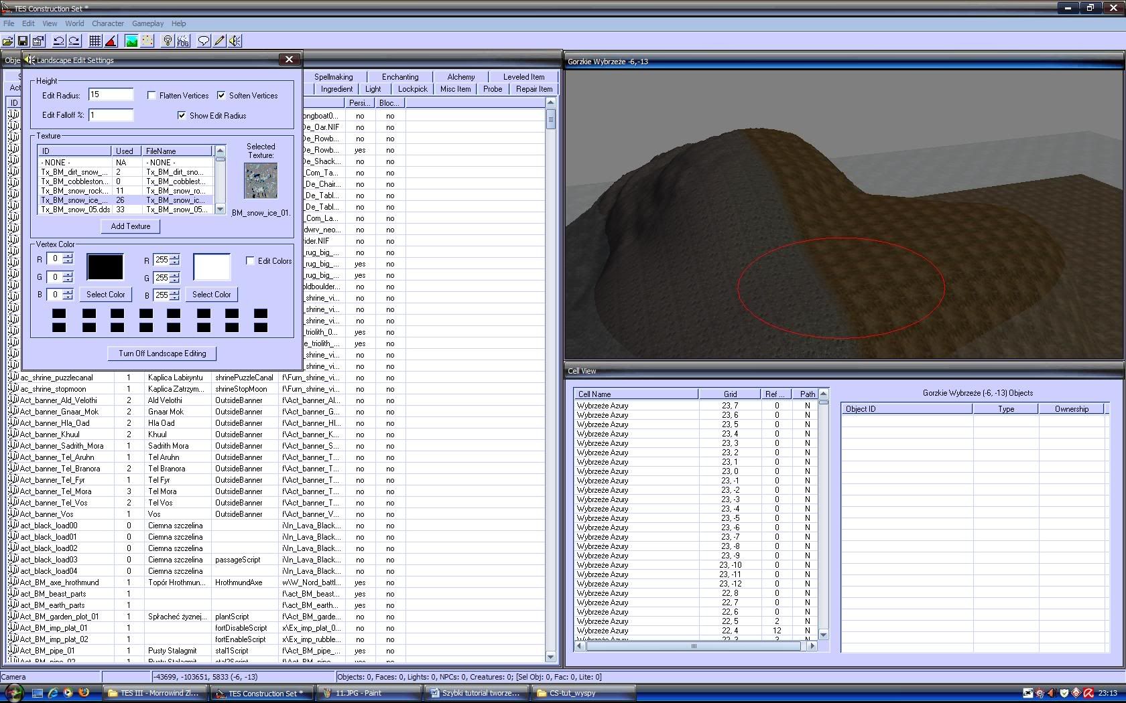The width and height of the screenshot is (1126, 703).
Task: Open the Gameplay menu
Action: tap(148, 23)
